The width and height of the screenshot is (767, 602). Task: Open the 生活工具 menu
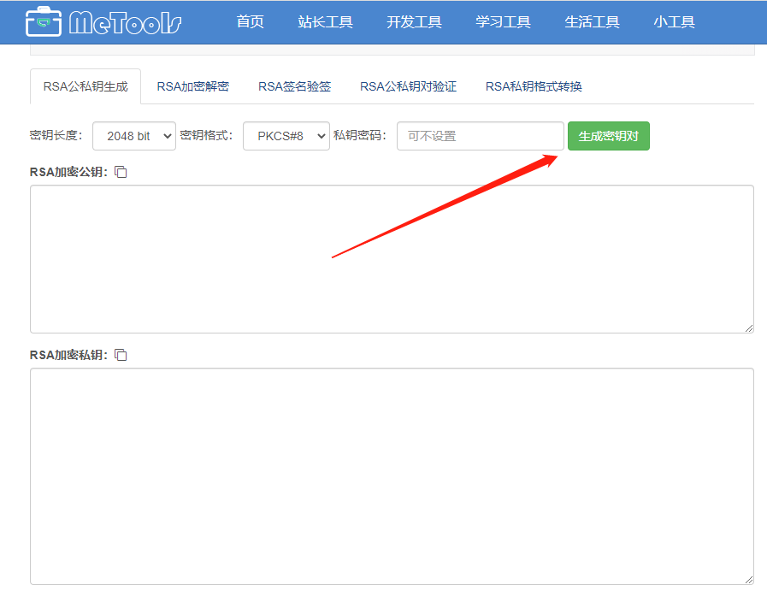click(593, 22)
